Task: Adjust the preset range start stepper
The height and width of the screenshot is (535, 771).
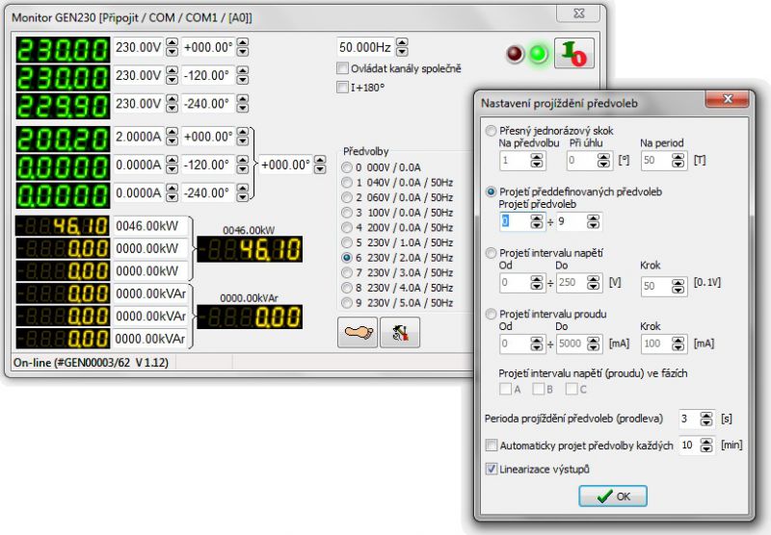Action: coord(537,222)
